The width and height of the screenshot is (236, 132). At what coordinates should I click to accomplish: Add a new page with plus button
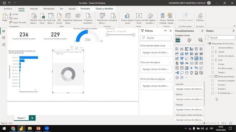[32, 118]
